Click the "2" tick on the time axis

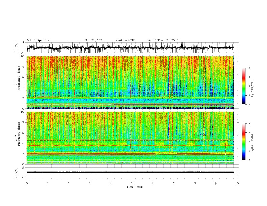point(69,183)
